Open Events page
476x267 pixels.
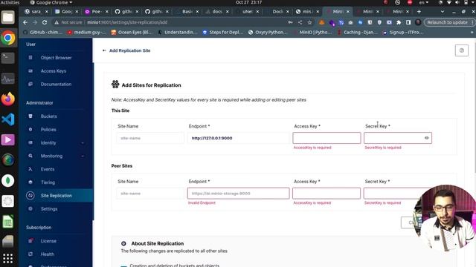click(x=48, y=169)
